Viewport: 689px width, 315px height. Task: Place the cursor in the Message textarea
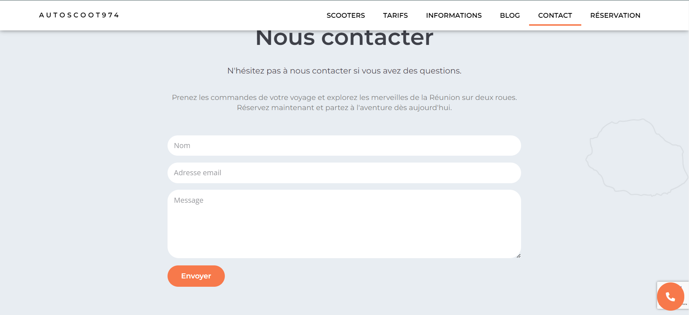[x=344, y=224]
